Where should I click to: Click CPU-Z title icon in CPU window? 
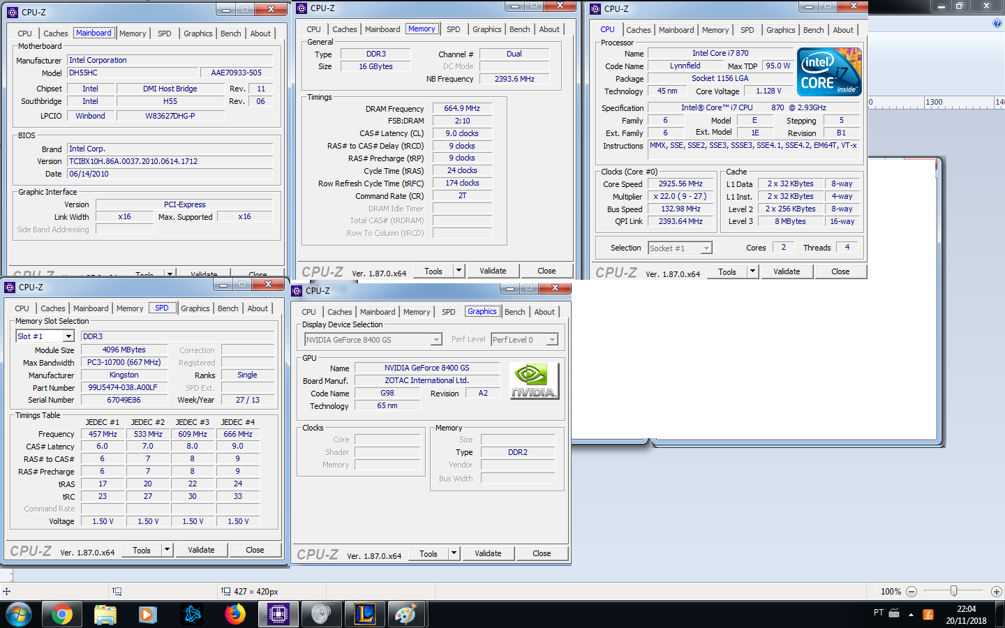point(595,9)
